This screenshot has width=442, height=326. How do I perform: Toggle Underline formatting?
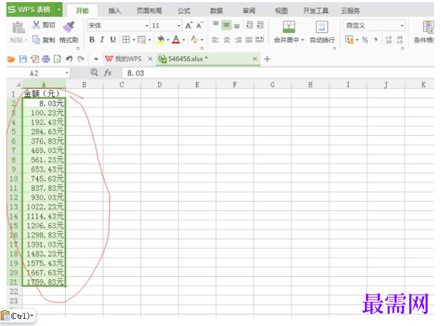(x=113, y=40)
